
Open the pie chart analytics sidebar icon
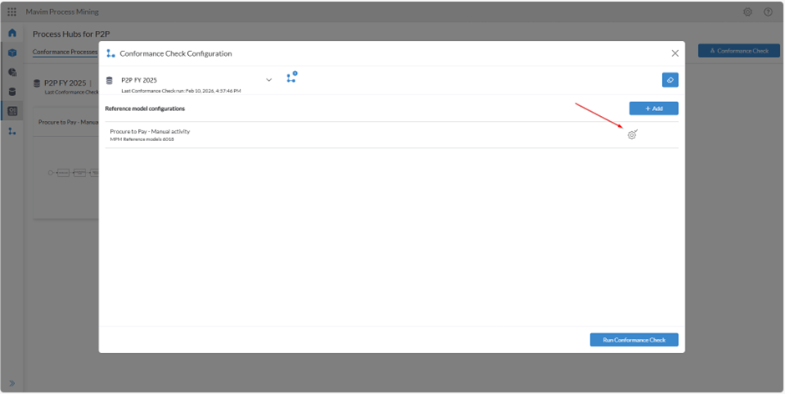tap(12, 73)
